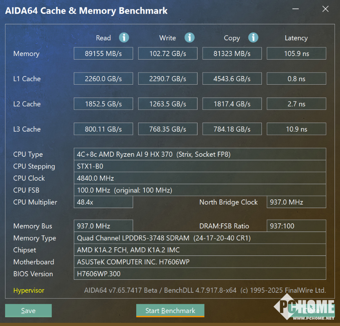This screenshot has width=340, height=326.
Task: Click the Memory row label
Action: tap(26, 54)
